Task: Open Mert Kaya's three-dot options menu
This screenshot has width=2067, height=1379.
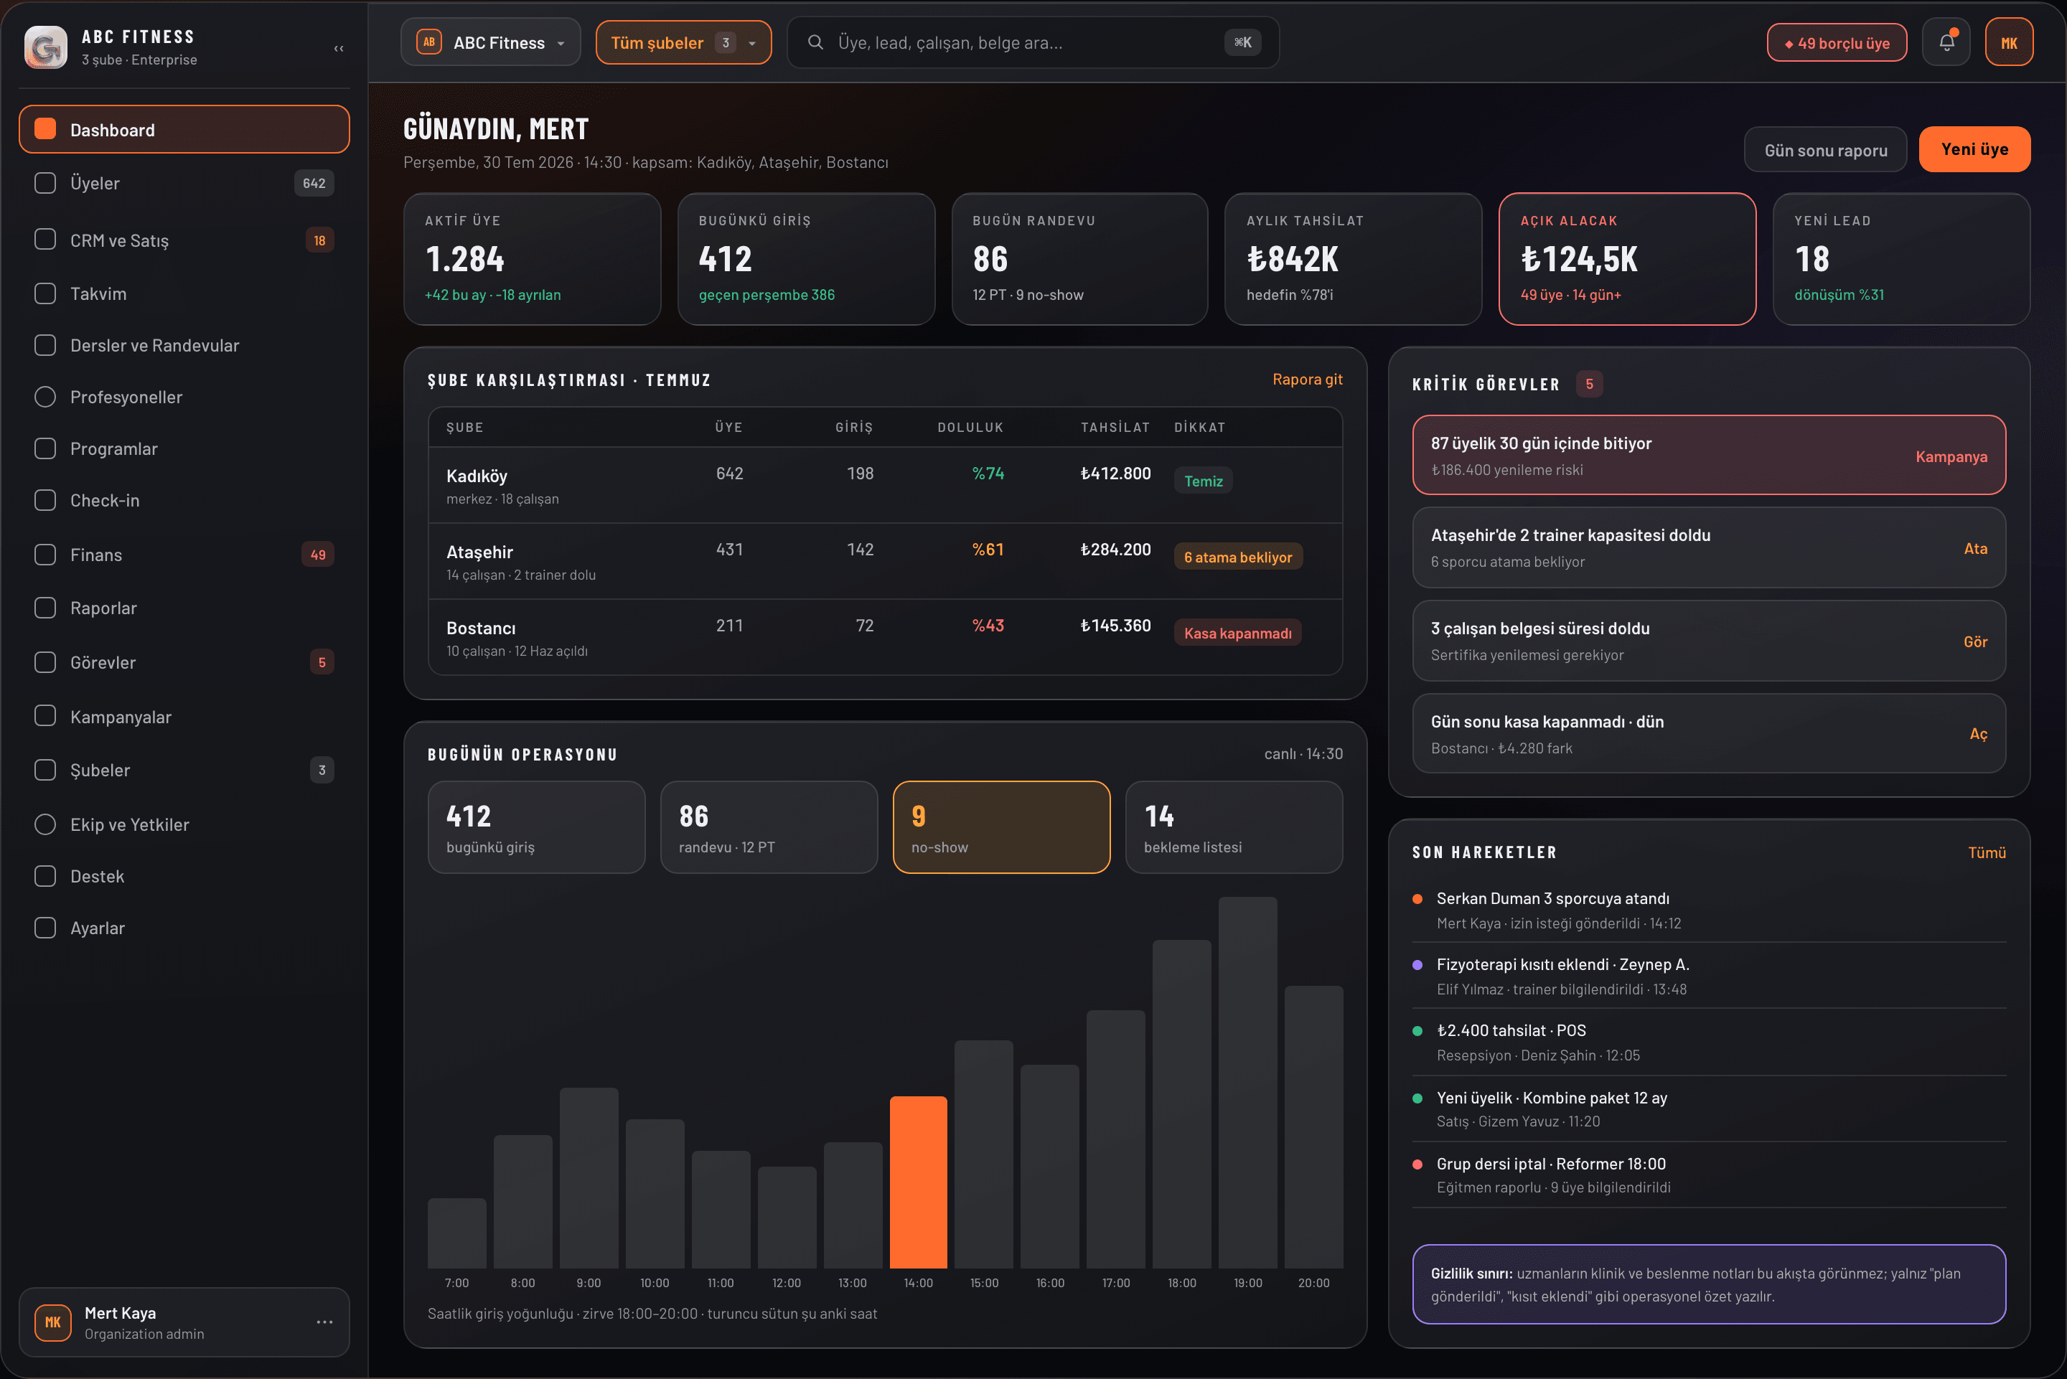Action: coord(324,1322)
